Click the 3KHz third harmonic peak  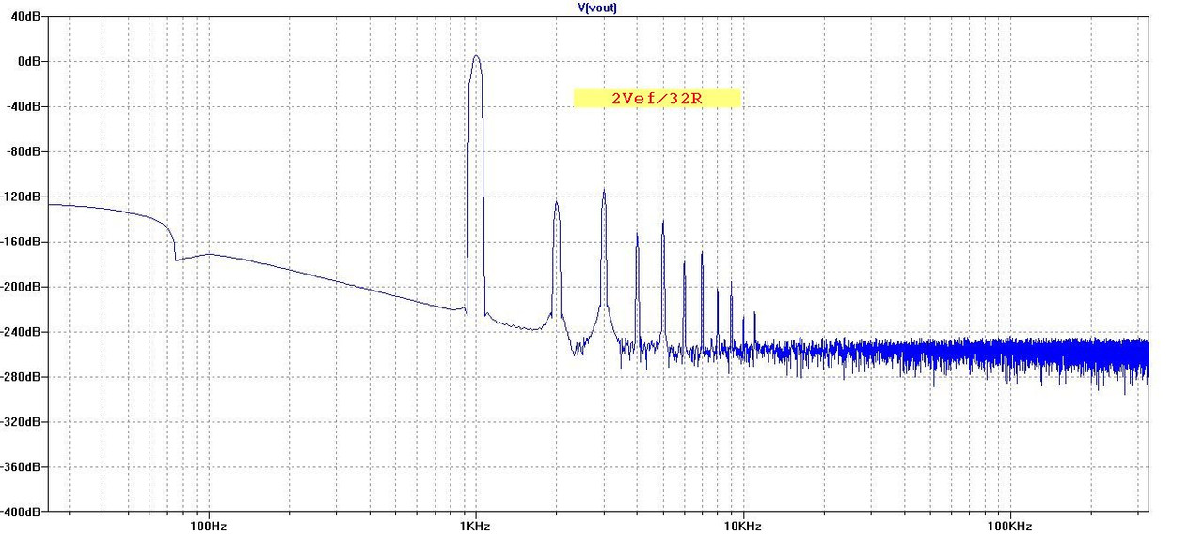(x=604, y=192)
